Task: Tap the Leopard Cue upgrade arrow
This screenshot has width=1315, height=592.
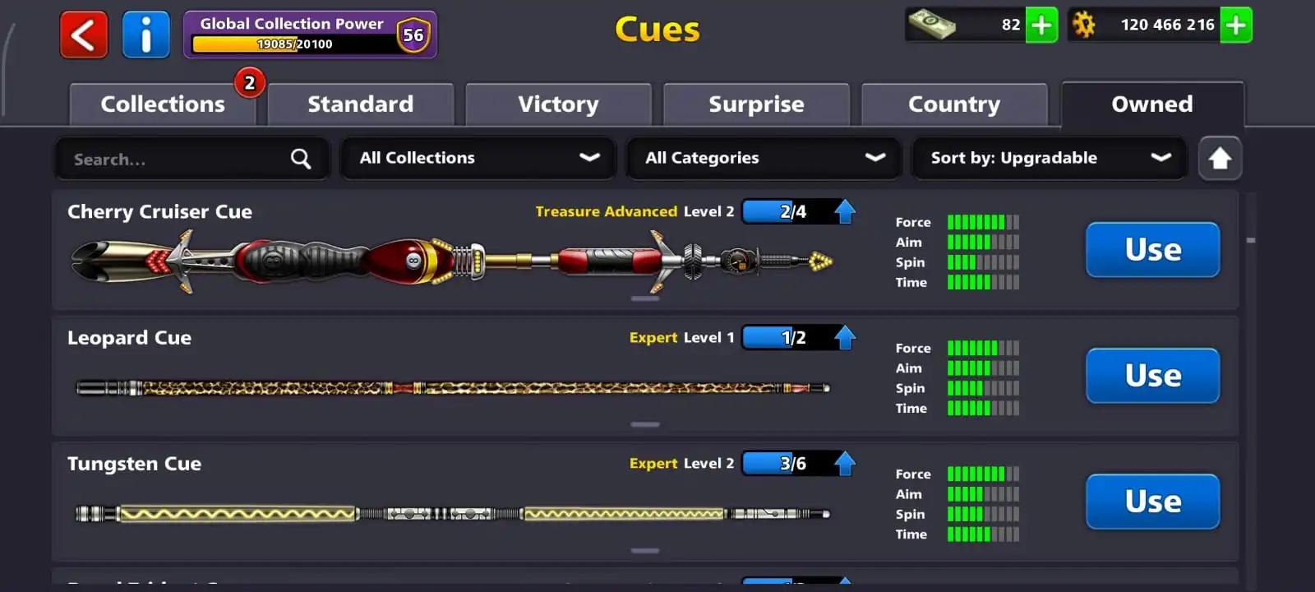Action: pos(845,337)
